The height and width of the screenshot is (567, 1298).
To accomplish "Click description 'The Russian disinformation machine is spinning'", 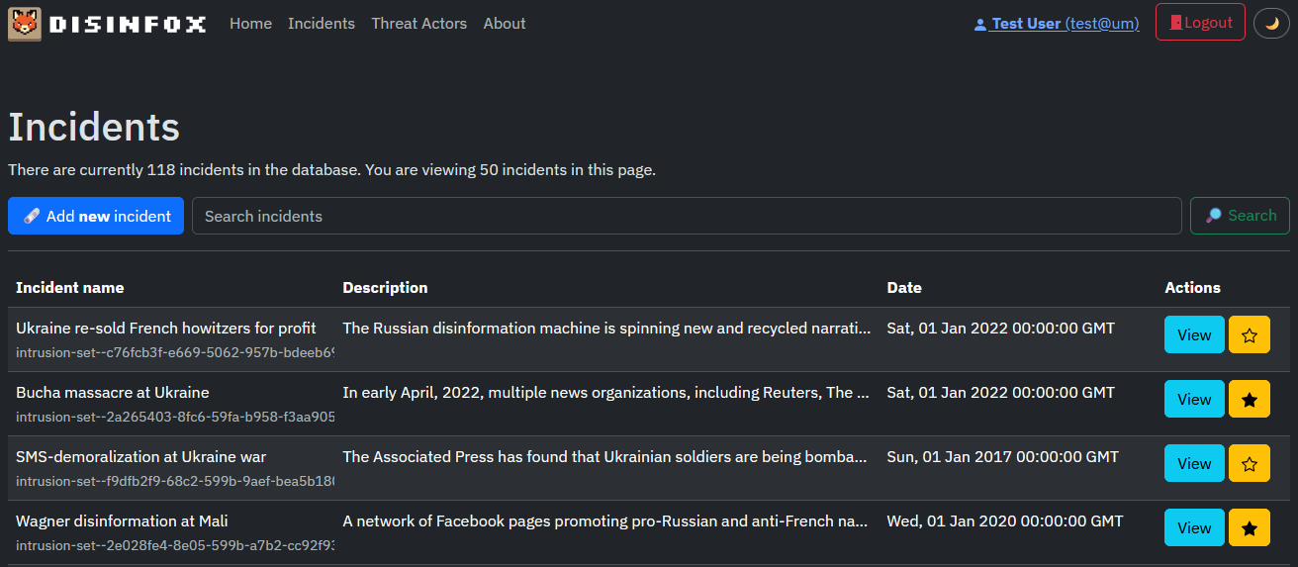I will click(606, 328).
